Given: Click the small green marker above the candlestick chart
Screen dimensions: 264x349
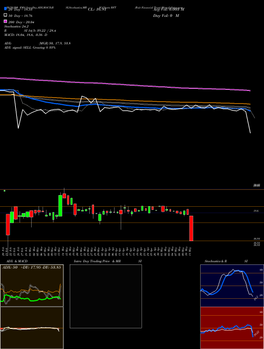Looking at the screenshot, I should tap(4, 190).
